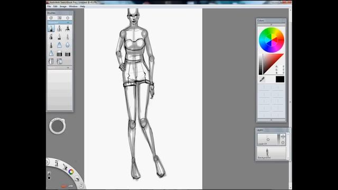Select the second gradient fill tool
338x190 pixels.
point(68,54)
